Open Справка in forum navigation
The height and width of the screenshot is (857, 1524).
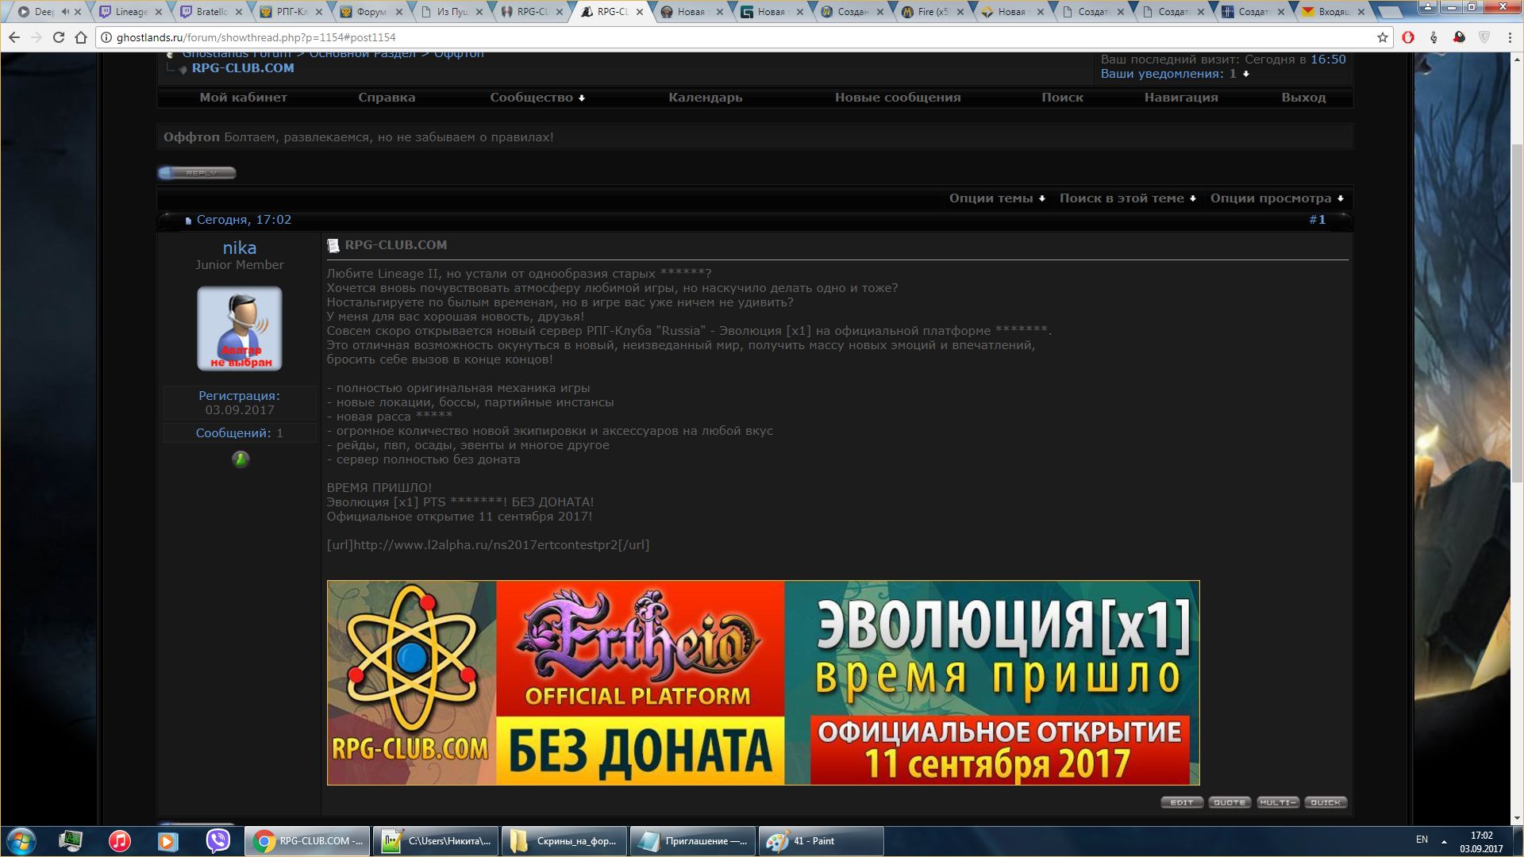387,98
